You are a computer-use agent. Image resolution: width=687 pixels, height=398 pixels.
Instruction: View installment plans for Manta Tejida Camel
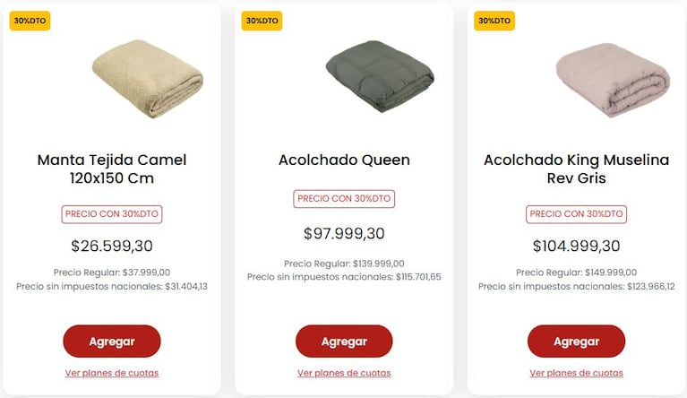(112, 373)
